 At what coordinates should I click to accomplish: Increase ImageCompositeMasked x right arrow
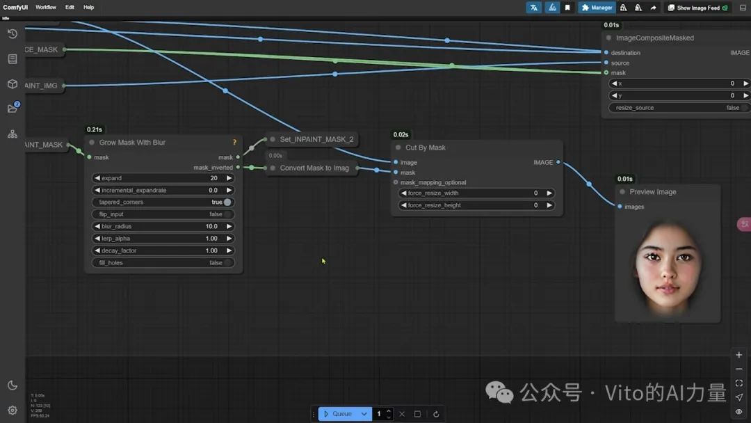[745, 83]
